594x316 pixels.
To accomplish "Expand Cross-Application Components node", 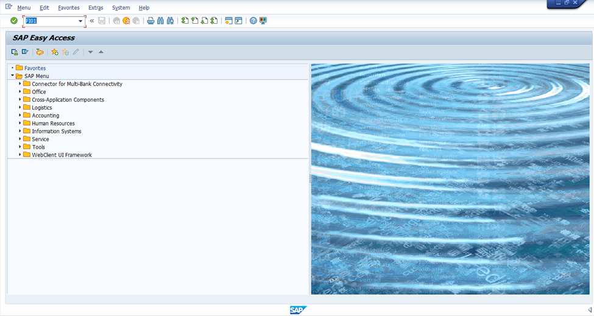I will point(19,99).
